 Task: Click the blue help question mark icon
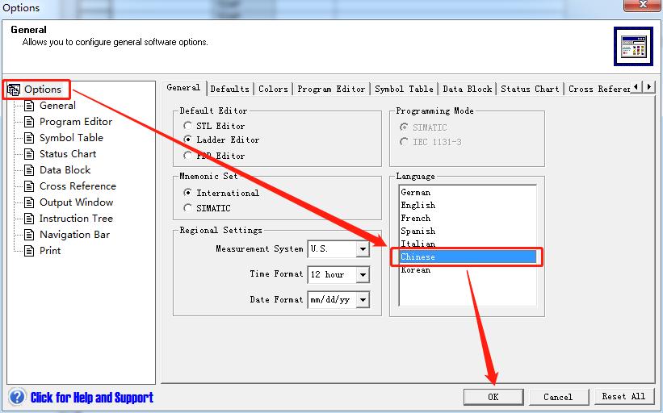point(17,397)
